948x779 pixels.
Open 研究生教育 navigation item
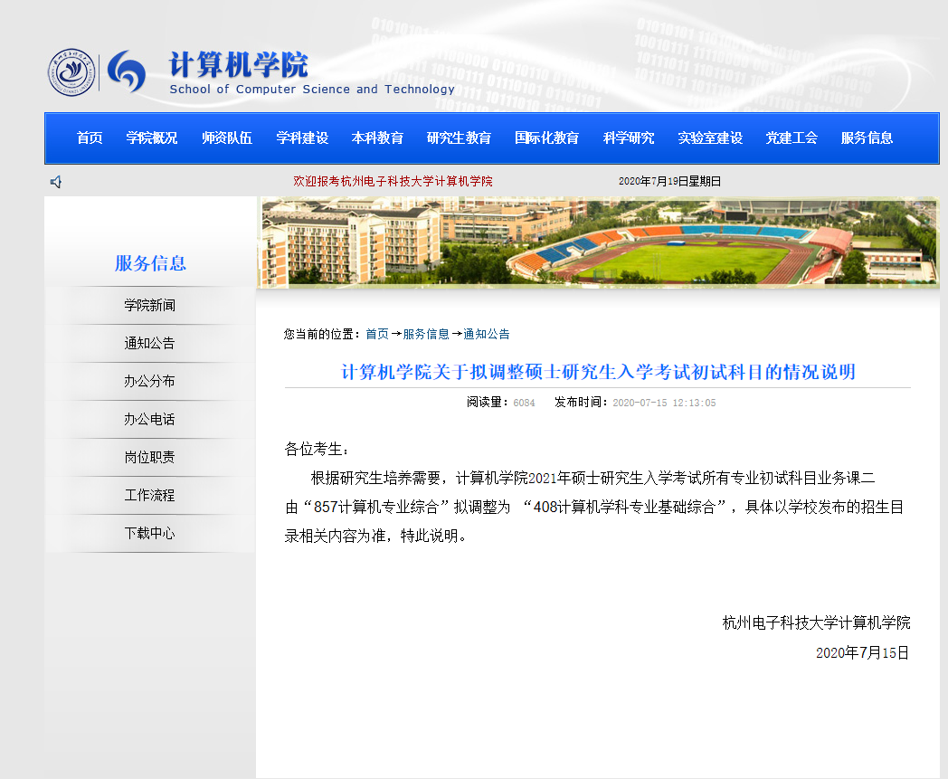(x=459, y=138)
